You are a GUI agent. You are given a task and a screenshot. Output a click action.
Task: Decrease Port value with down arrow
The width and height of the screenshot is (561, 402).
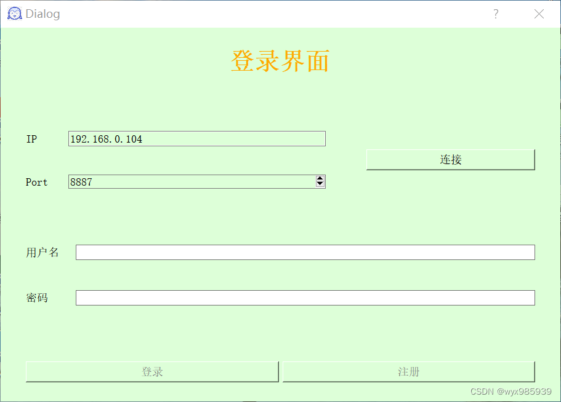320,184
